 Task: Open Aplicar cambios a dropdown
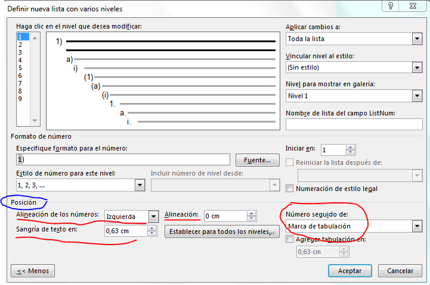coord(417,39)
